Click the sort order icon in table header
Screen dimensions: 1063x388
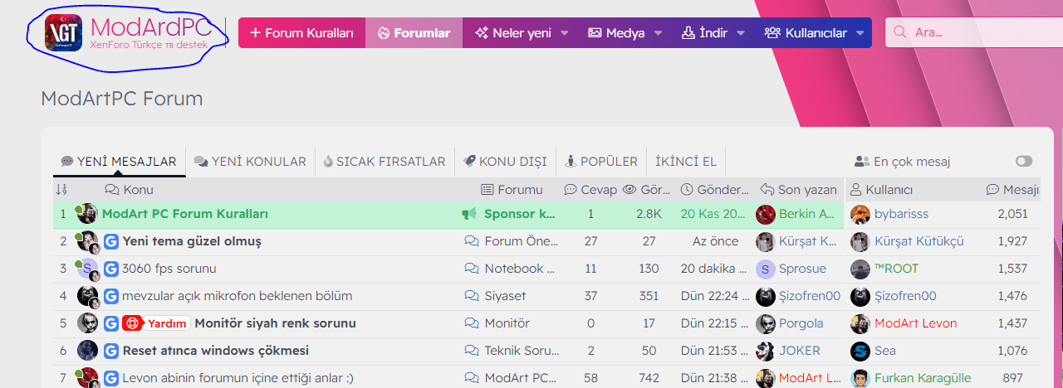tap(61, 190)
